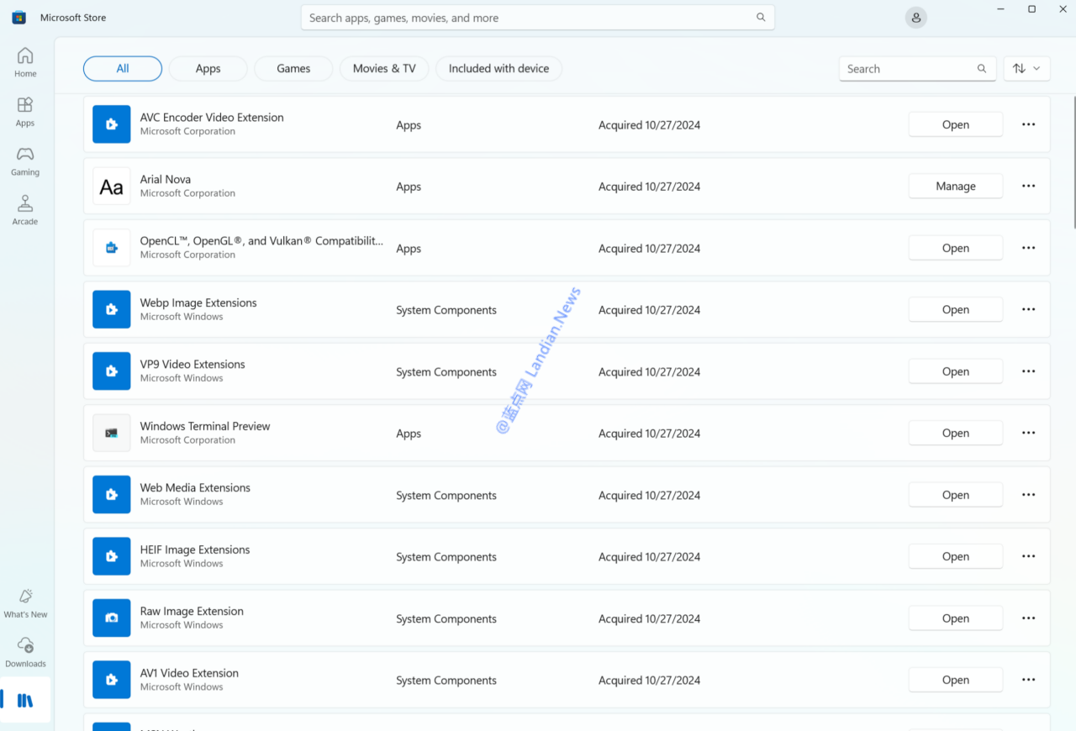Click the Arial Nova title text

[x=166, y=179]
